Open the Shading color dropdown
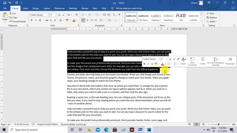The width and height of the screenshot is (237, 133). (112, 20)
